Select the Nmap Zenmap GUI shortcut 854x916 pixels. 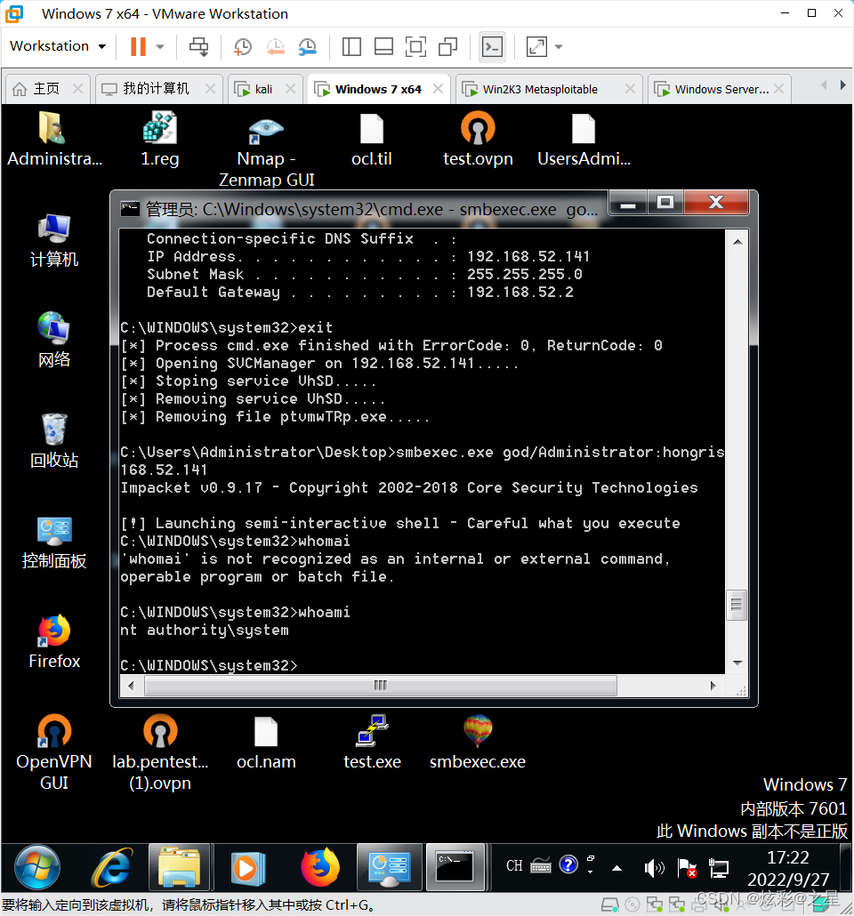pyautogui.click(x=267, y=149)
